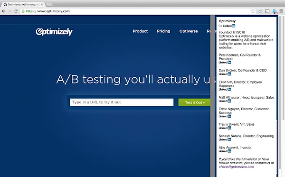
Task: Open Optimizely's company LinkedIn icon in the panel
Action: 229,26
